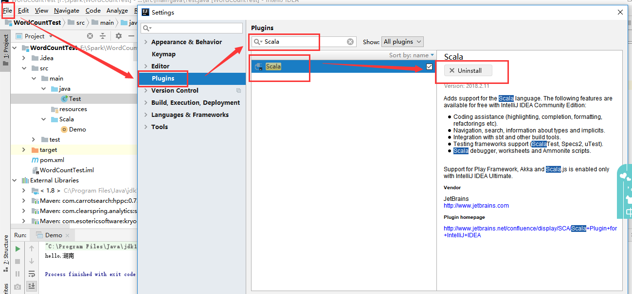This screenshot has width=632, height=294.
Task: Click the up stack trace arrow
Action: pos(32,248)
